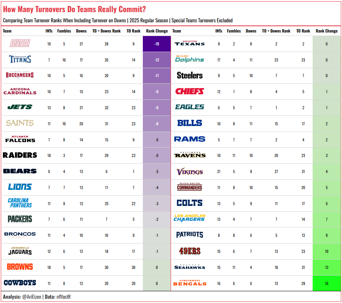Click the Arizona Cardinals logo
Screen dimensions: 342x303
tap(20, 91)
